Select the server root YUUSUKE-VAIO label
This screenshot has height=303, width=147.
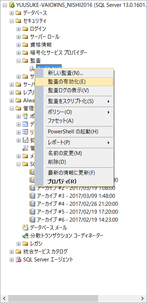pyautogui.click(x=81, y=5)
